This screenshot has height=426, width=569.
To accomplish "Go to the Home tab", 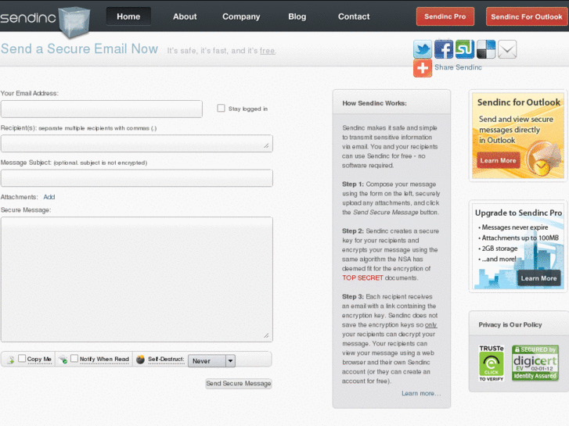I will (x=128, y=16).
